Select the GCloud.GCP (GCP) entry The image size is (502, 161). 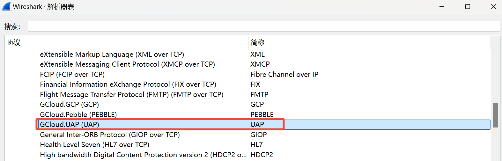click(69, 105)
